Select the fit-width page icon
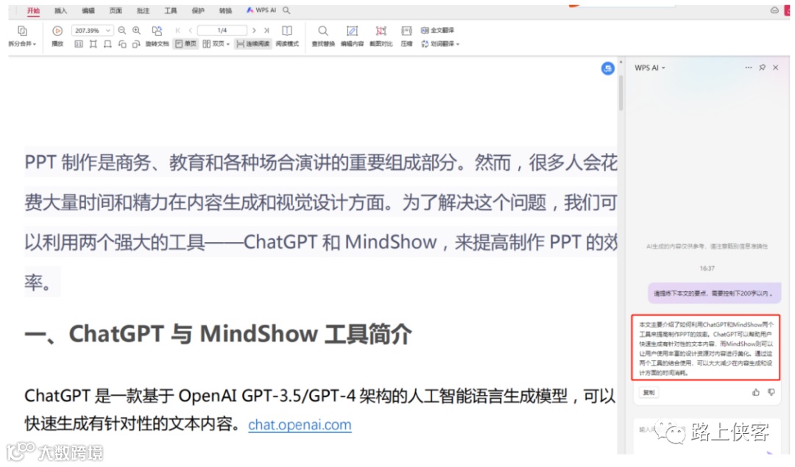795x467 pixels. pos(107,44)
